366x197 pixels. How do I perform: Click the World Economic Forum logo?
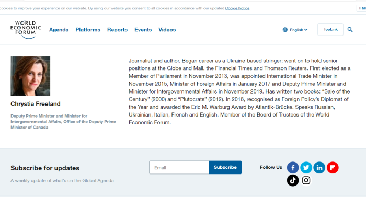26,29
